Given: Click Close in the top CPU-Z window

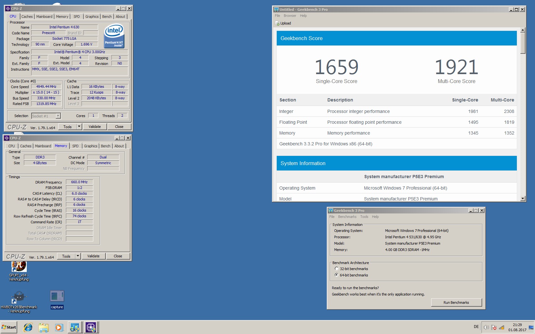Looking at the screenshot, I should (119, 127).
